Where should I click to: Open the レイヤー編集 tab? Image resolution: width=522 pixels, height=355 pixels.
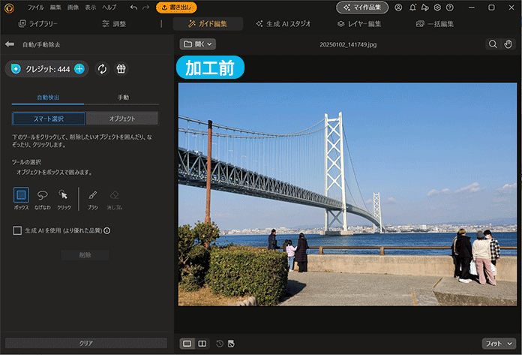coord(359,24)
